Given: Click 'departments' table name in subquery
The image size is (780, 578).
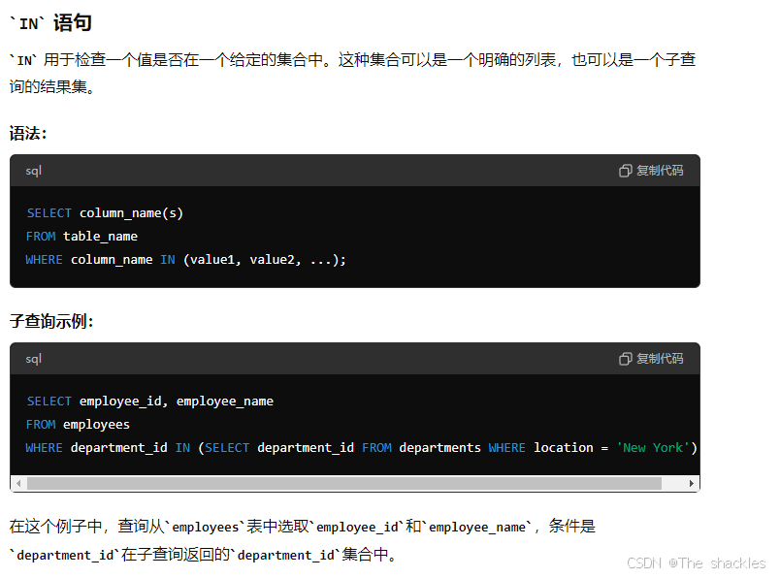Looking at the screenshot, I should 439,448.
